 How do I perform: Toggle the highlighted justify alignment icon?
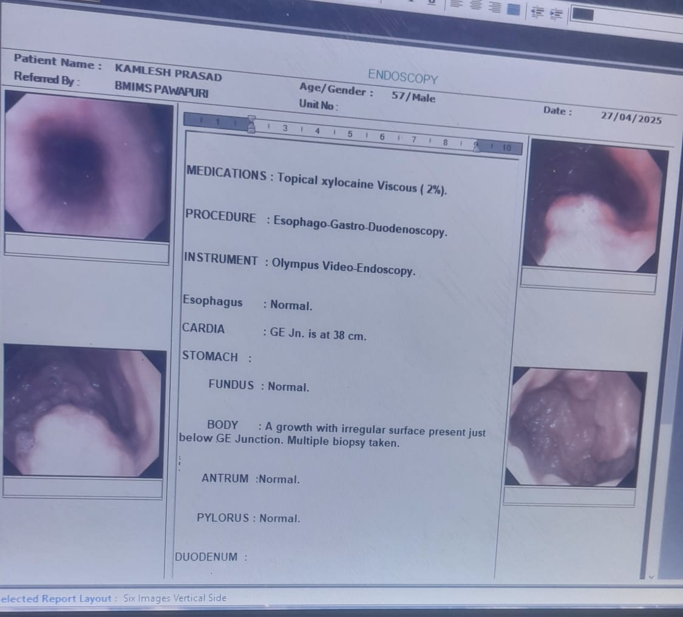[513, 9]
